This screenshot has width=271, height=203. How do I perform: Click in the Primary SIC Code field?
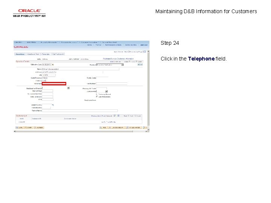101,89
